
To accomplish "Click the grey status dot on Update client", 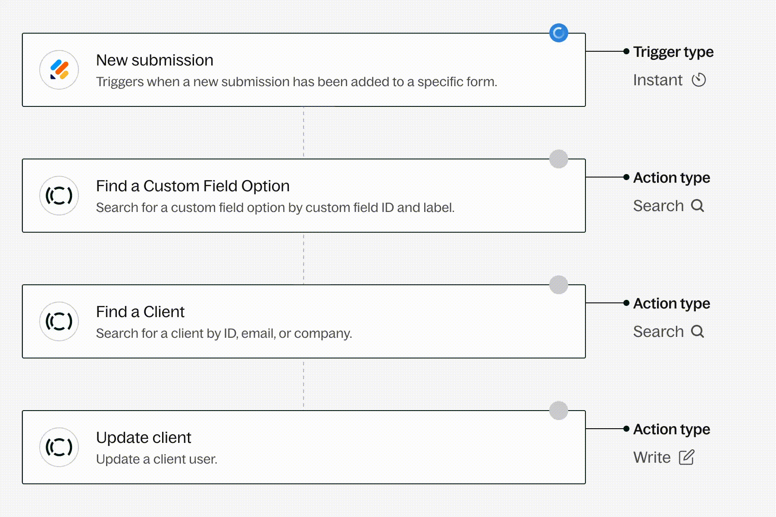I will click(x=559, y=411).
